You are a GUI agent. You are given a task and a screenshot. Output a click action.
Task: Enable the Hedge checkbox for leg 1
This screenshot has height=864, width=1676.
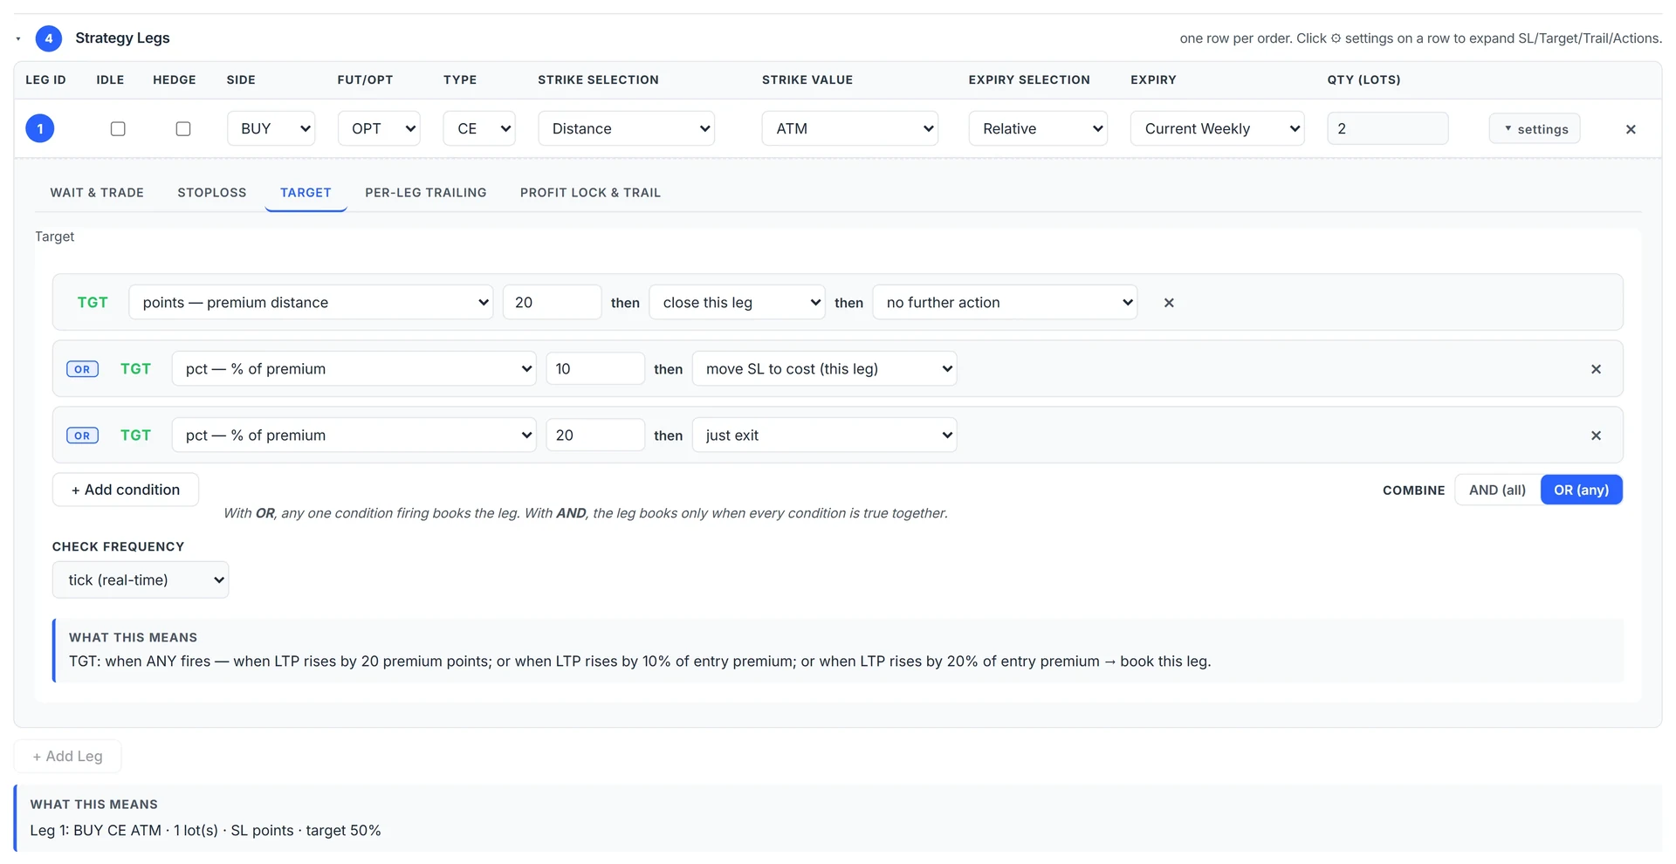pos(183,128)
